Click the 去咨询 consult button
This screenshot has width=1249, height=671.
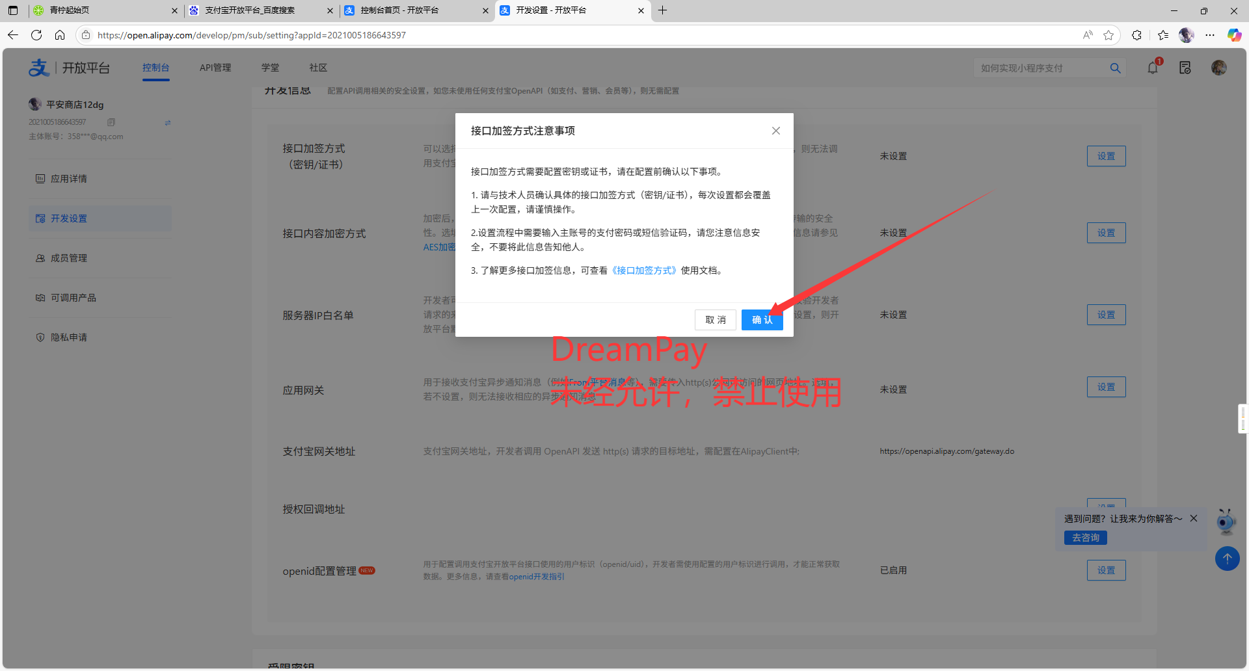click(1085, 538)
